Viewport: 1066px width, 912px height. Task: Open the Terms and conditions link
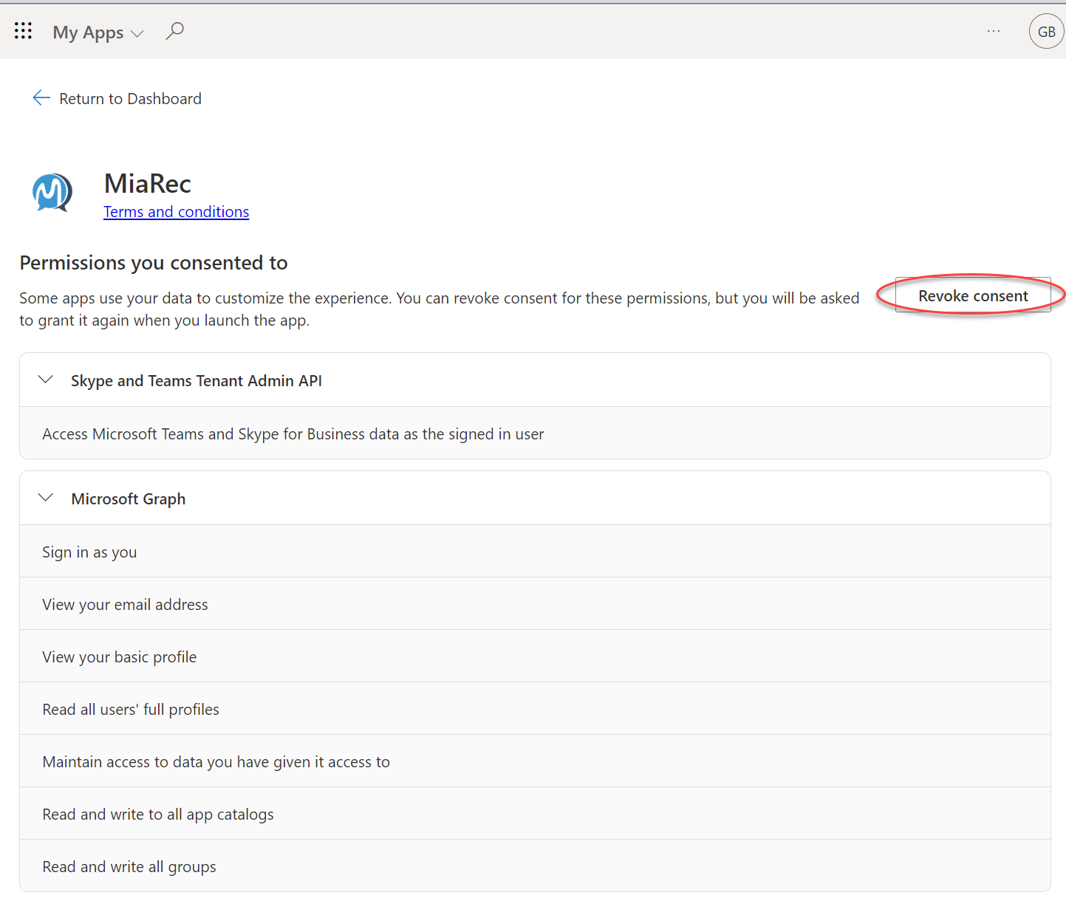coord(176,212)
